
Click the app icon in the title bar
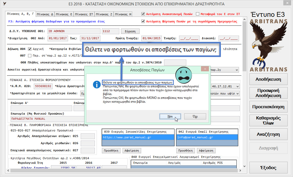[x=5, y=4]
